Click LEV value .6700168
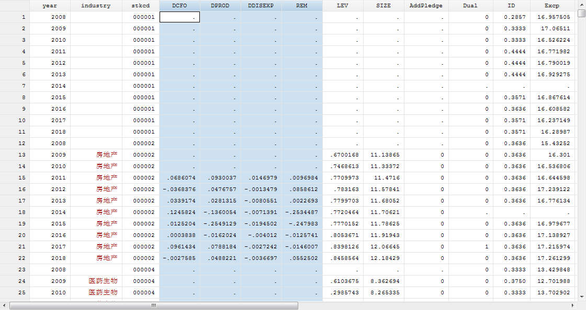586x310 pixels. tap(344, 154)
